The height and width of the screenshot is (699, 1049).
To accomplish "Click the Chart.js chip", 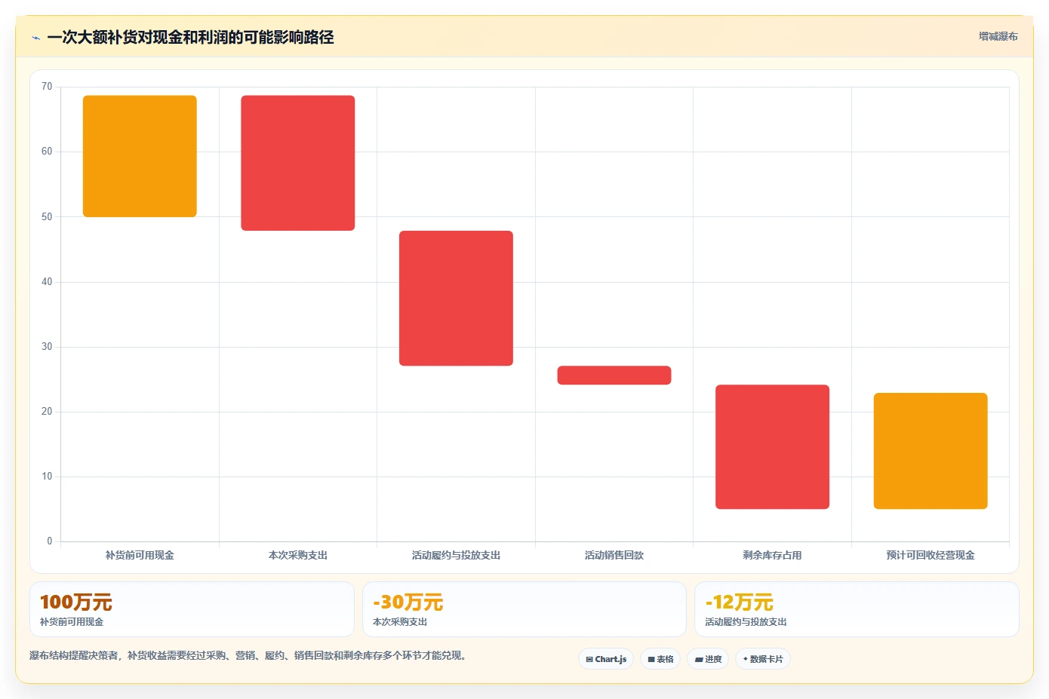I will (x=606, y=659).
